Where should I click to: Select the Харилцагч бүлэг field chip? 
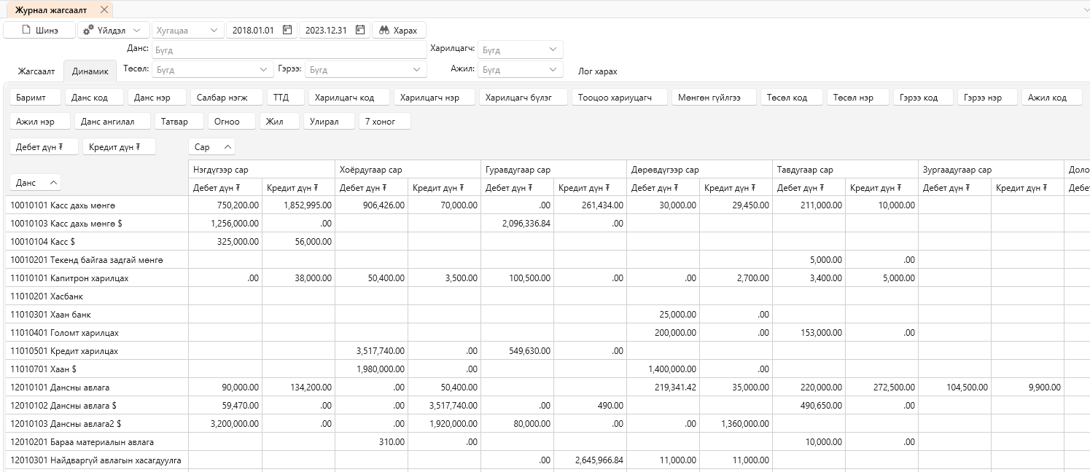523,98
